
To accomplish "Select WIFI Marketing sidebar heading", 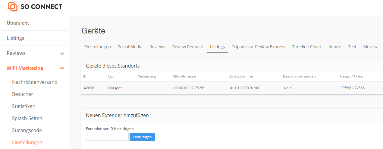I will [x=25, y=68].
